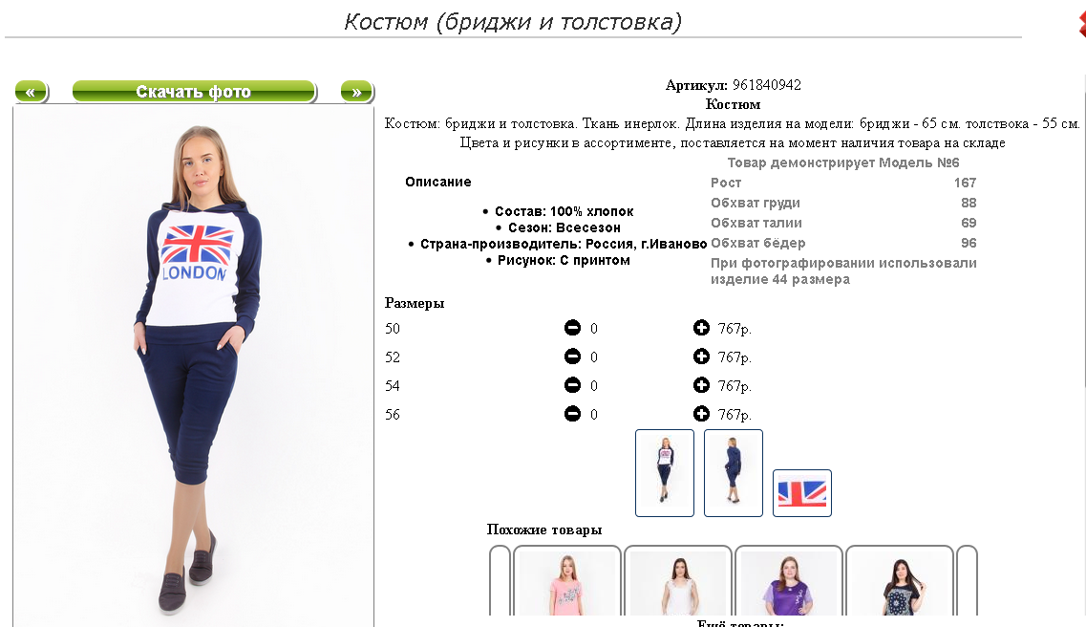The height and width of the screenshot is (627, 1086).
Task: Click the minus icon for size 50
Action: pyautogui.click(x=572, y=328)
